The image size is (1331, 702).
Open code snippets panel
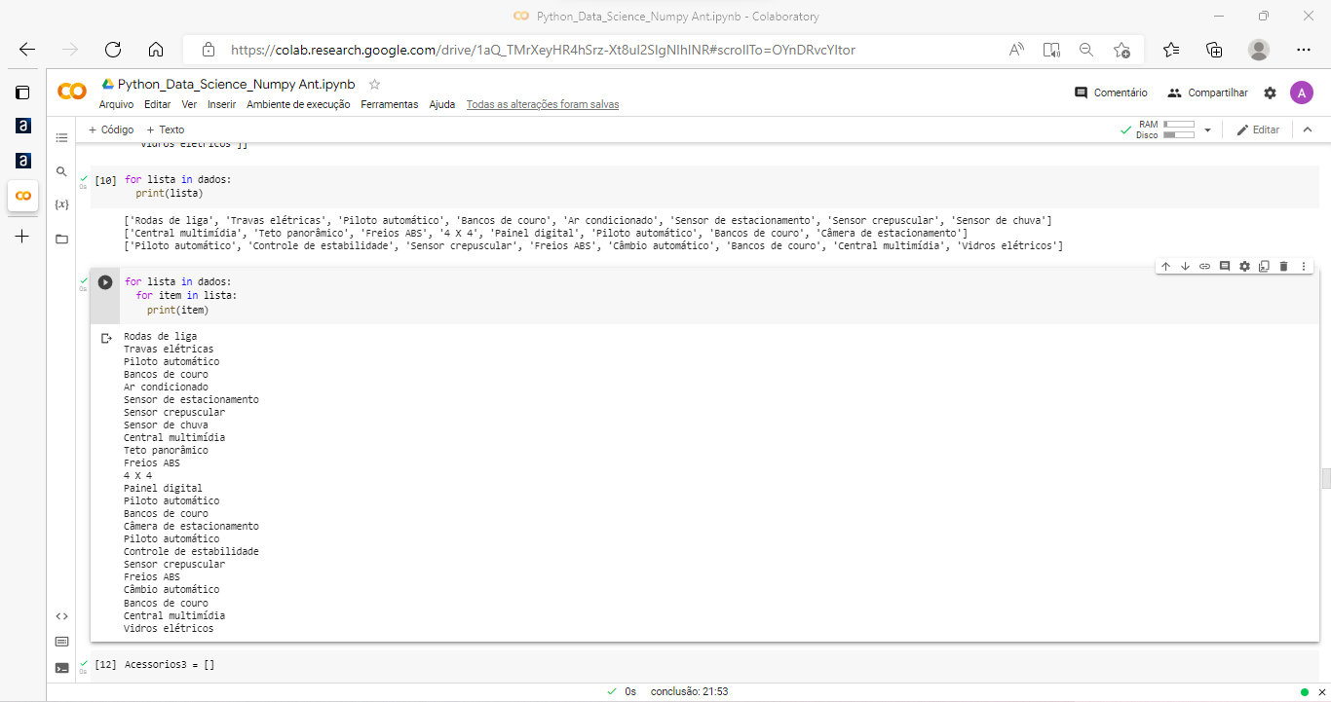point(61,615)
